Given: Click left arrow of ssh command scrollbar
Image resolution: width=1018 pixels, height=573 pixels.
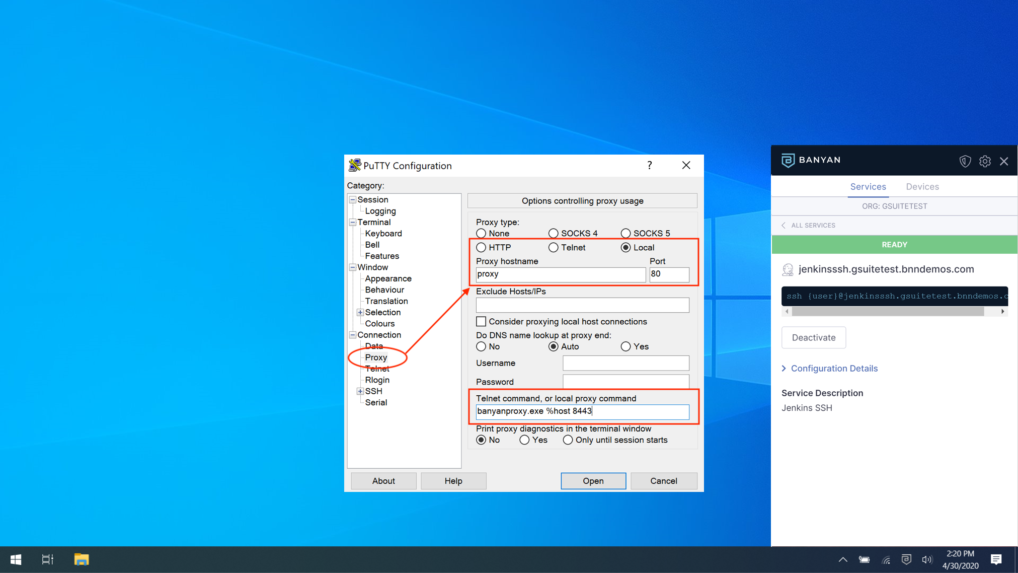Looking at the screenshot, I should point(787,312).
